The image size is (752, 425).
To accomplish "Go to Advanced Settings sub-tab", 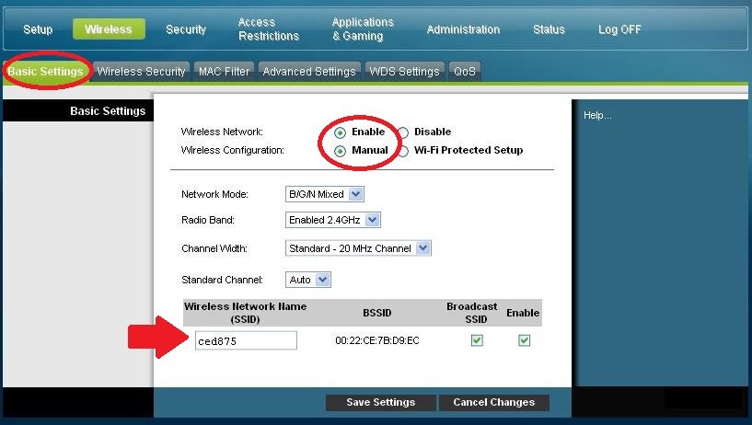I will pos(309,72).
